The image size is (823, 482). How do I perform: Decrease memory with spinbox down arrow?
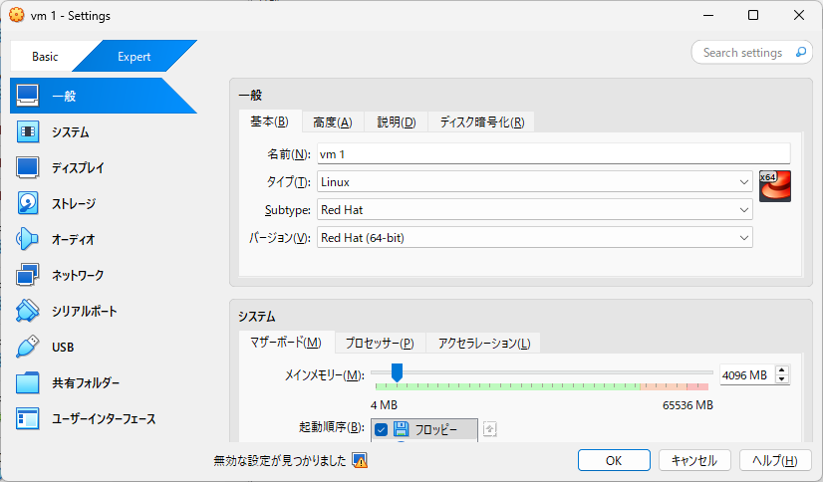pos(782,379)
